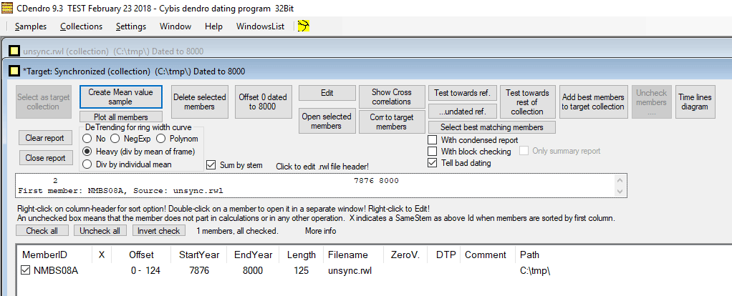Select Heavy (div by mean of frame)

[x=87, y=152]
